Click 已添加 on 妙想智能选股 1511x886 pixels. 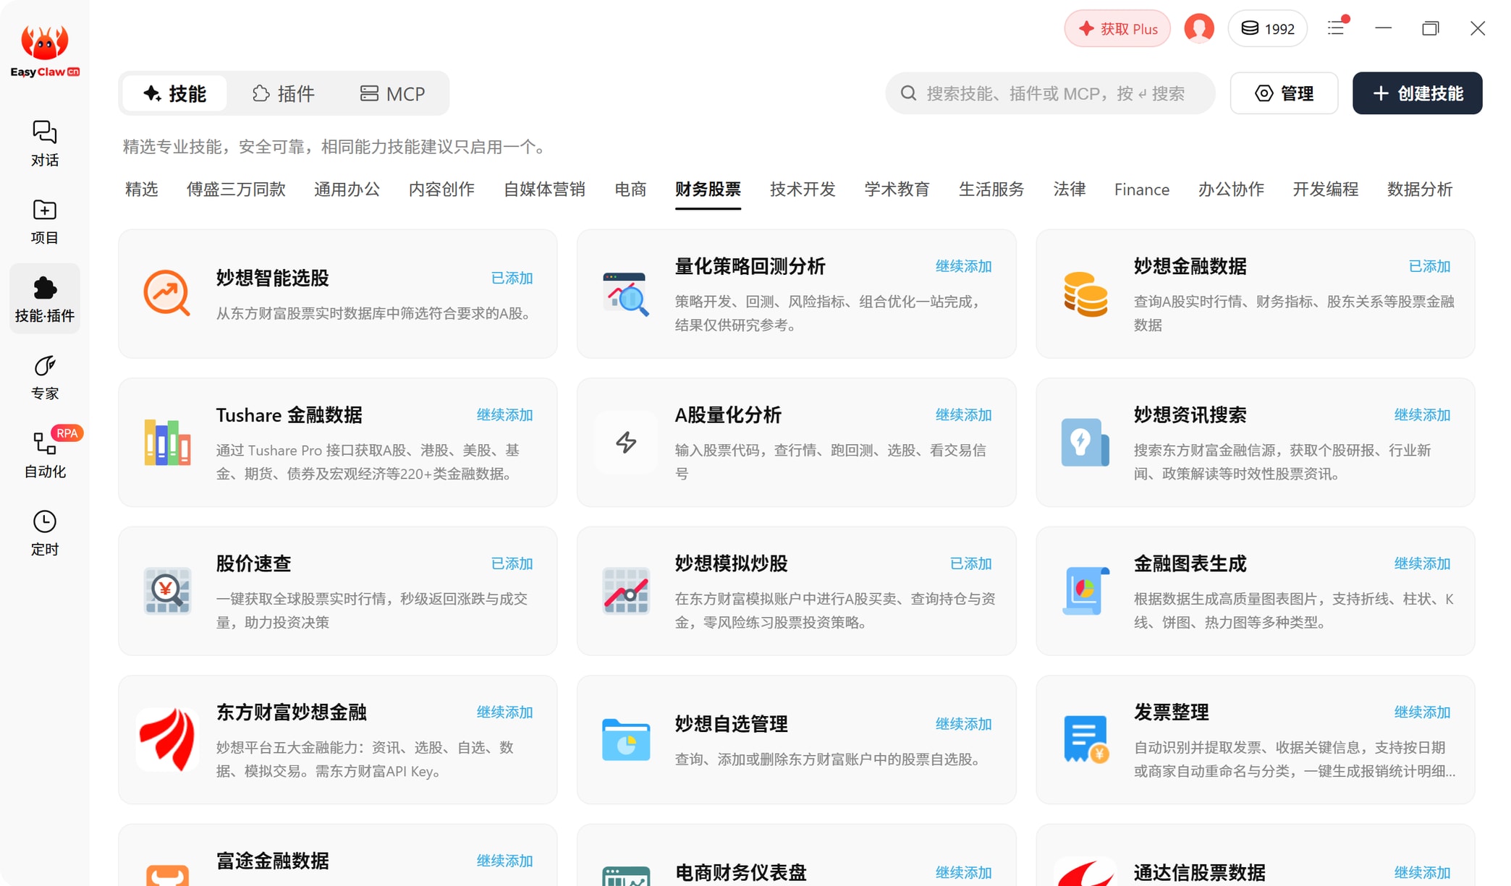(512, 278)
